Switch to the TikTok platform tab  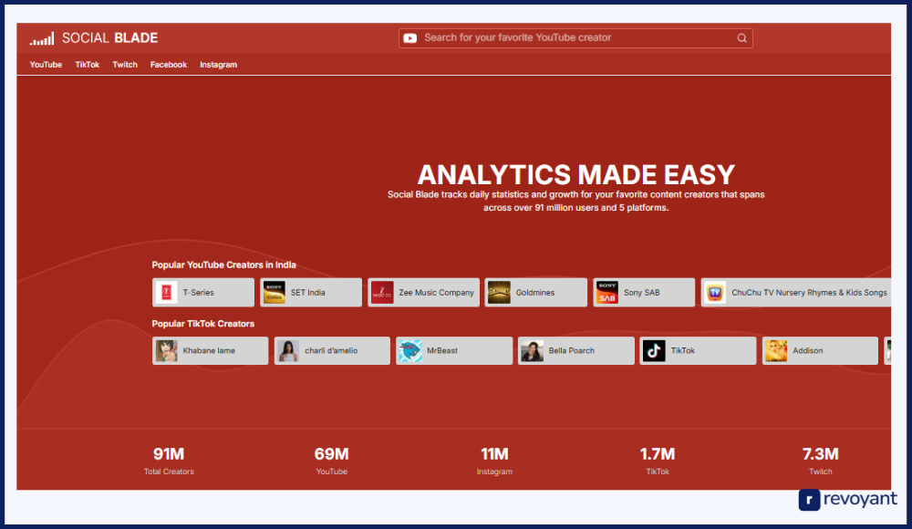pyautogui.click(x=88, y=65)
